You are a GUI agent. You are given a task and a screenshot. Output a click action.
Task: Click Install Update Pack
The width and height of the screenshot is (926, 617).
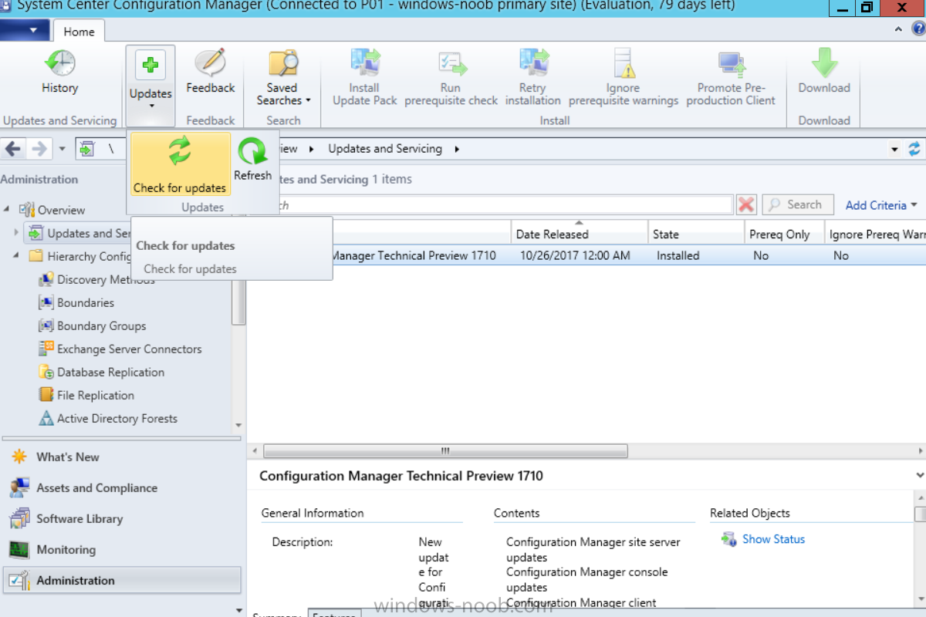(x=364, y=78)
